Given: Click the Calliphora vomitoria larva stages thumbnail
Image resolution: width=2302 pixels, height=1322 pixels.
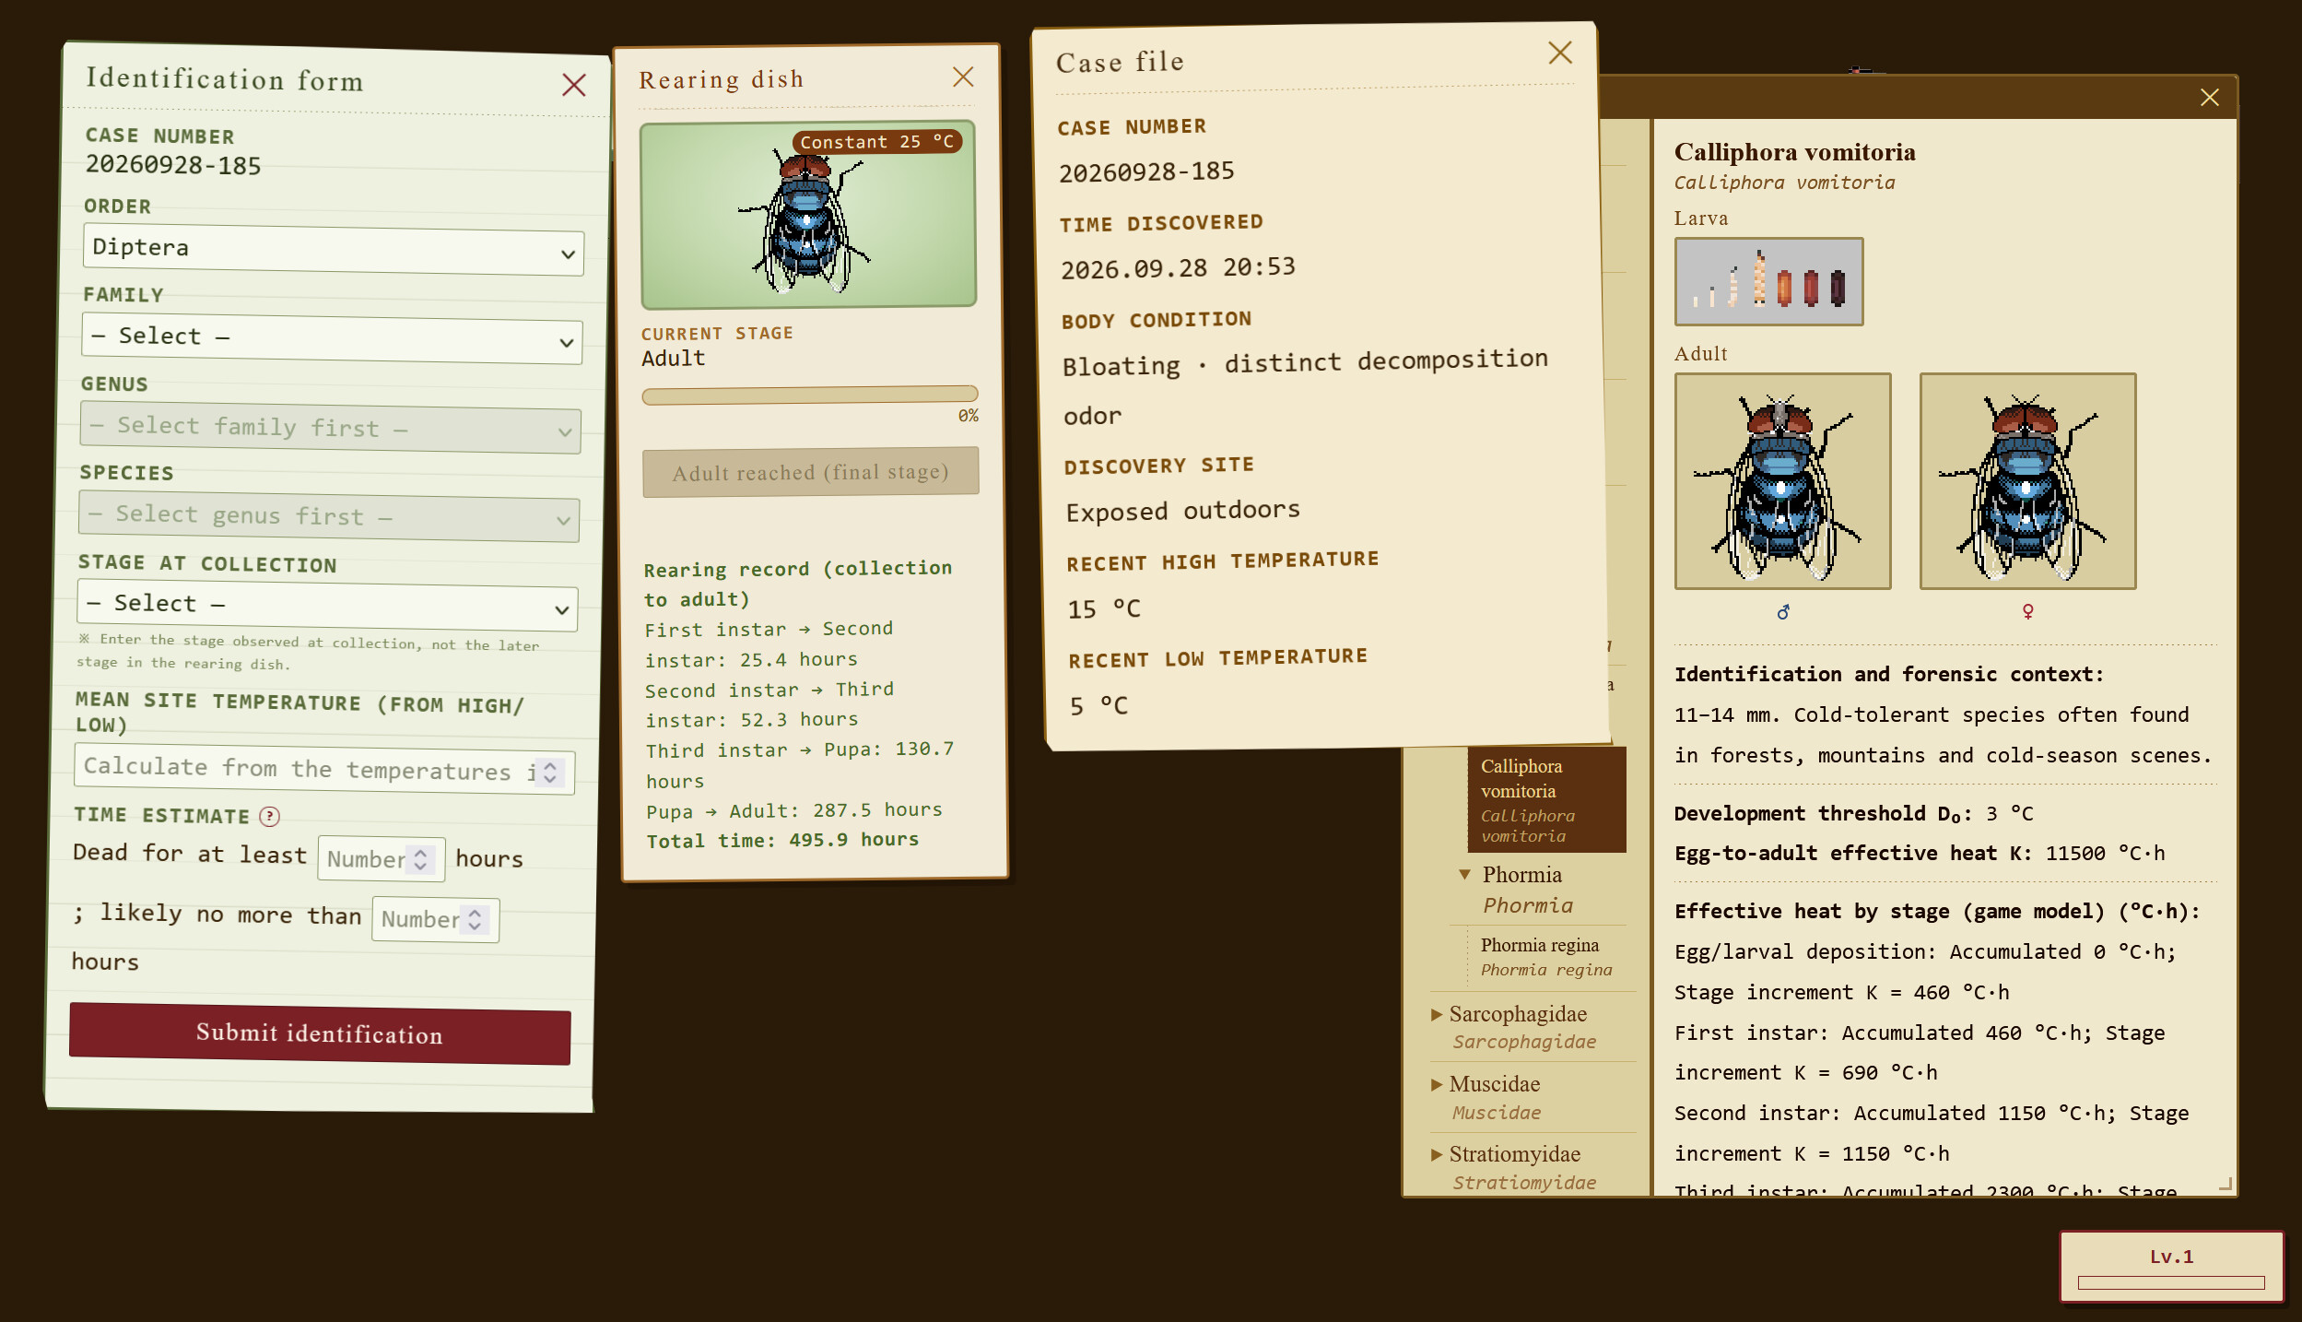Looking at the screenshot, I should point(1768,281).
